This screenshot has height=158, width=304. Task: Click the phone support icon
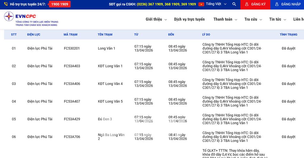pyautogui.click(x=6, y=4)
